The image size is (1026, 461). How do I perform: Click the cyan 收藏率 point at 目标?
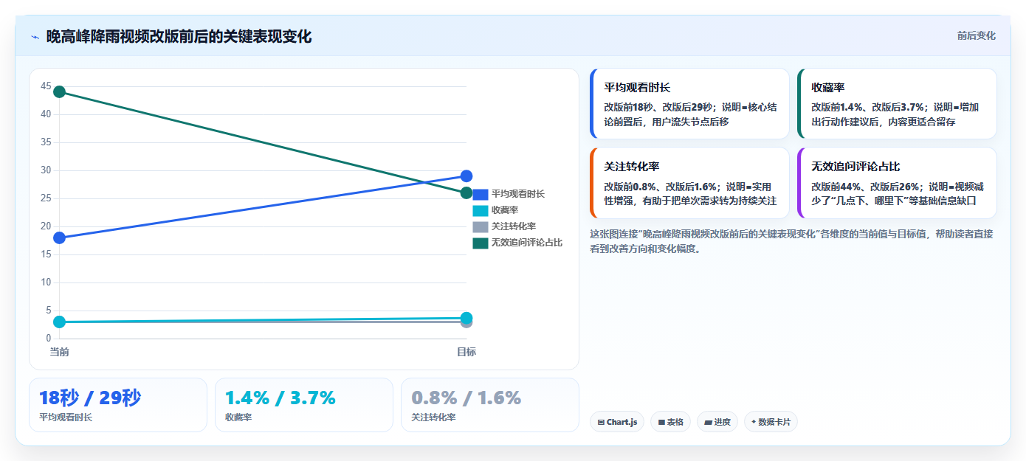coord(466,318)
